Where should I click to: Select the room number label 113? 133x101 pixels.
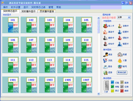point(49,60)
